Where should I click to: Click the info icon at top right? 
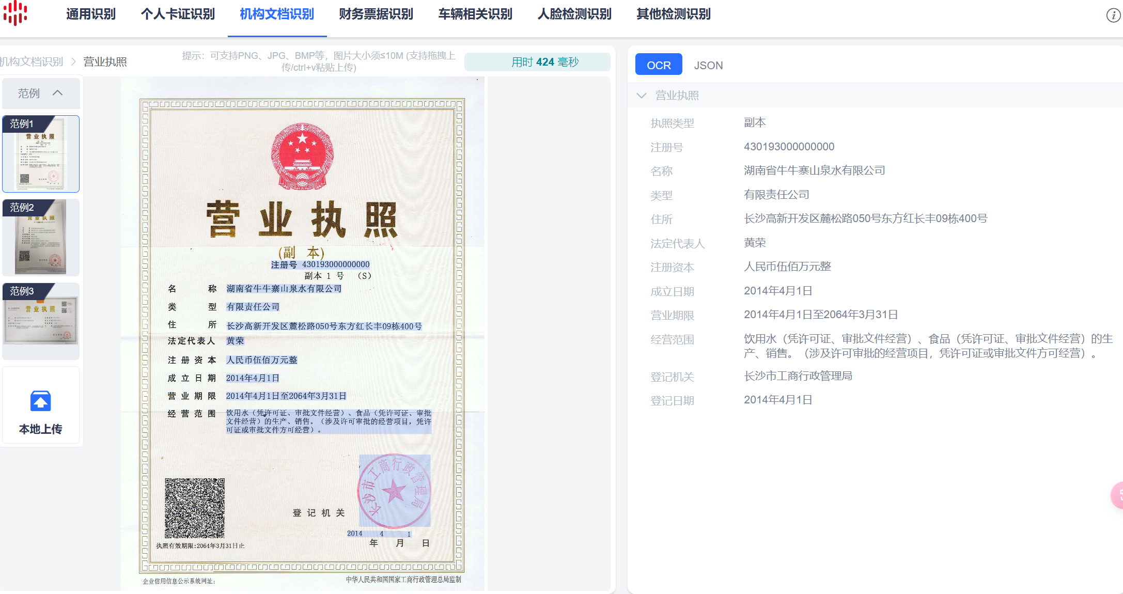(1113, 15)
